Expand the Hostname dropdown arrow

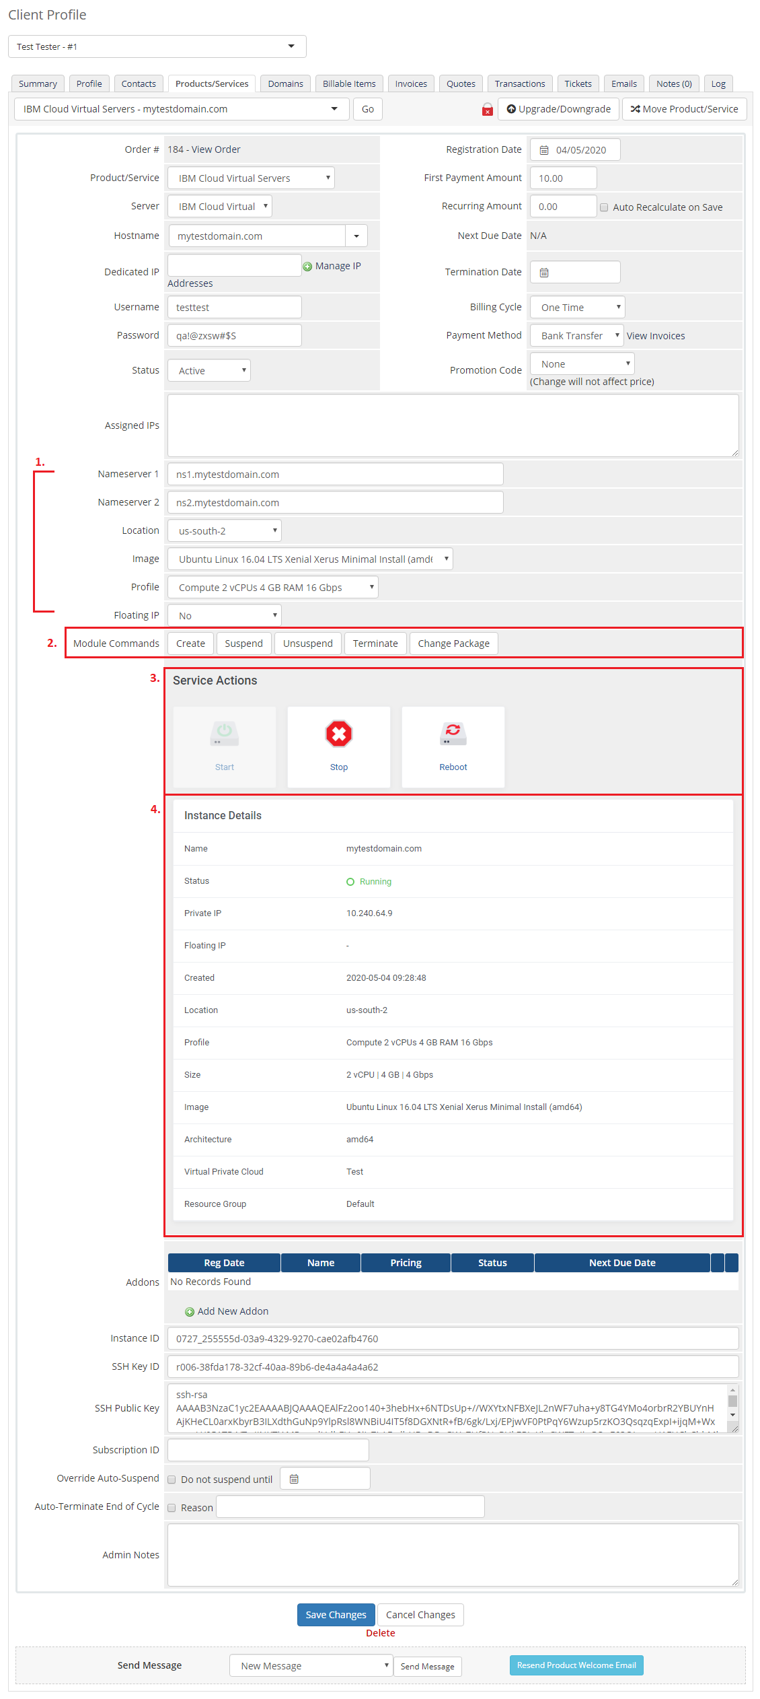click(356, 236)
